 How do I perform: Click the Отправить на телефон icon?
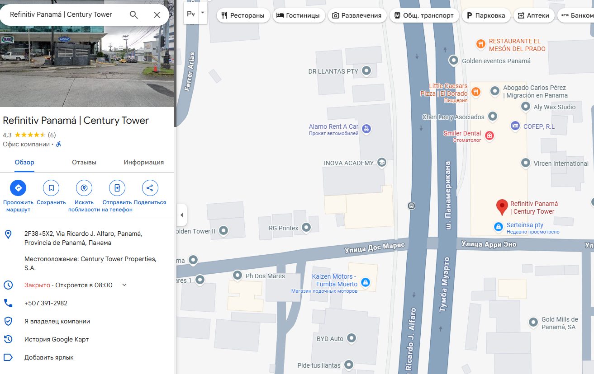pos(117,188)
